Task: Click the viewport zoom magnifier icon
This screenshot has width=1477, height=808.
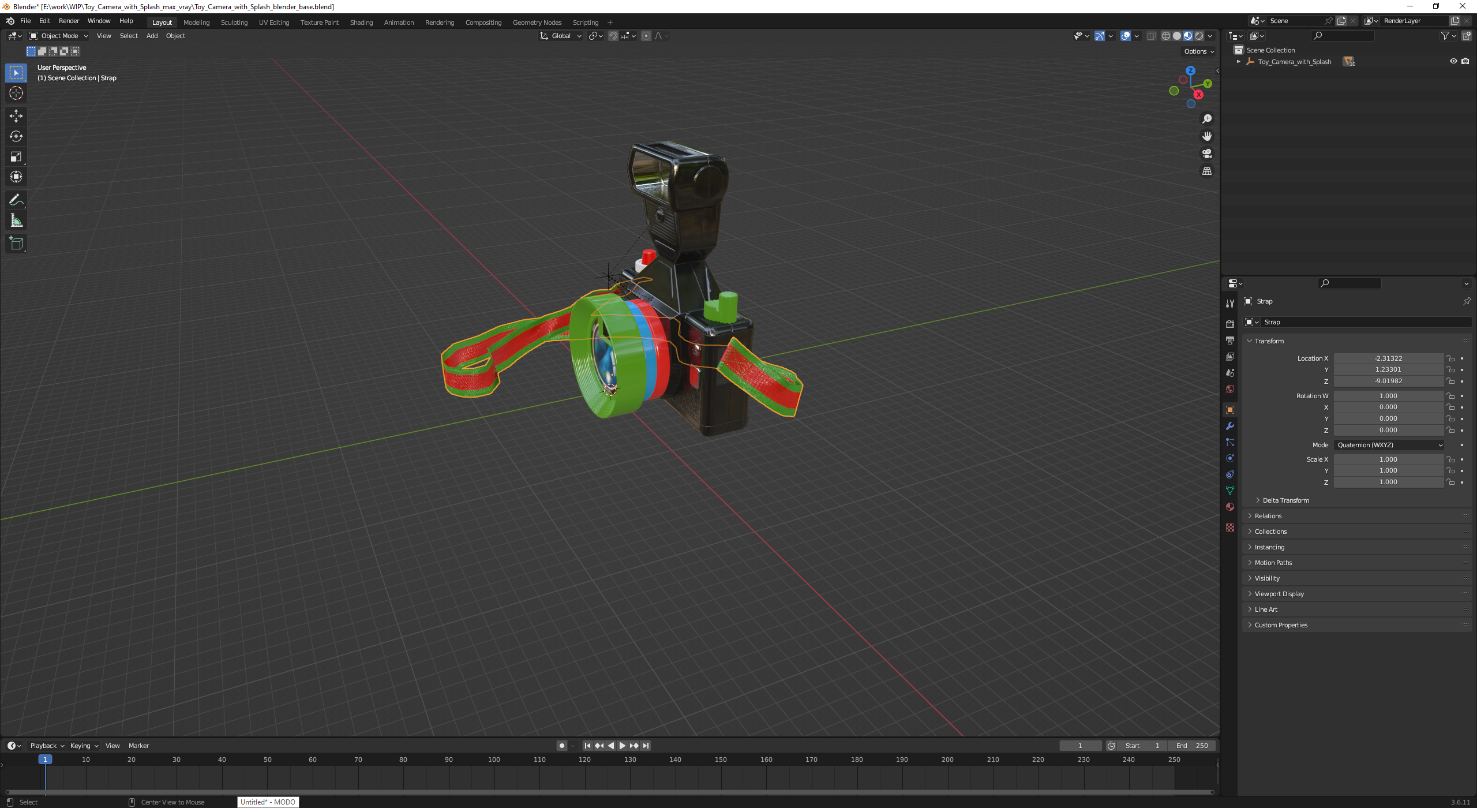Action: 1207,119
